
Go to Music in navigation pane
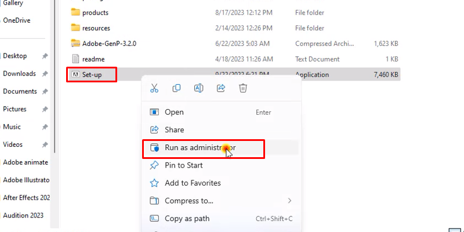point(12,126)
